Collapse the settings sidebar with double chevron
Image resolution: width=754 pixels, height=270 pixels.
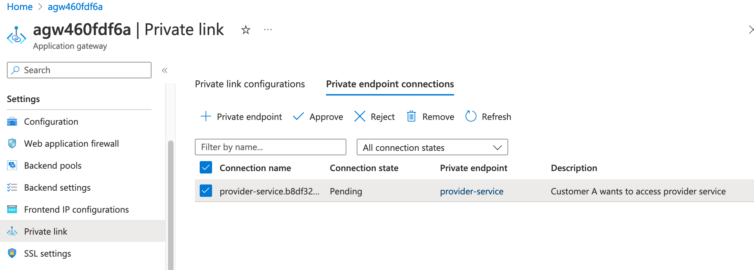click(x=165, y=70)
